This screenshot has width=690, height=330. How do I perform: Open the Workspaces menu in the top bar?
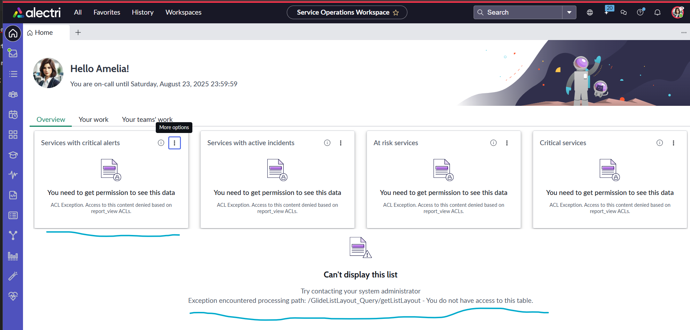tap(183, 12)
